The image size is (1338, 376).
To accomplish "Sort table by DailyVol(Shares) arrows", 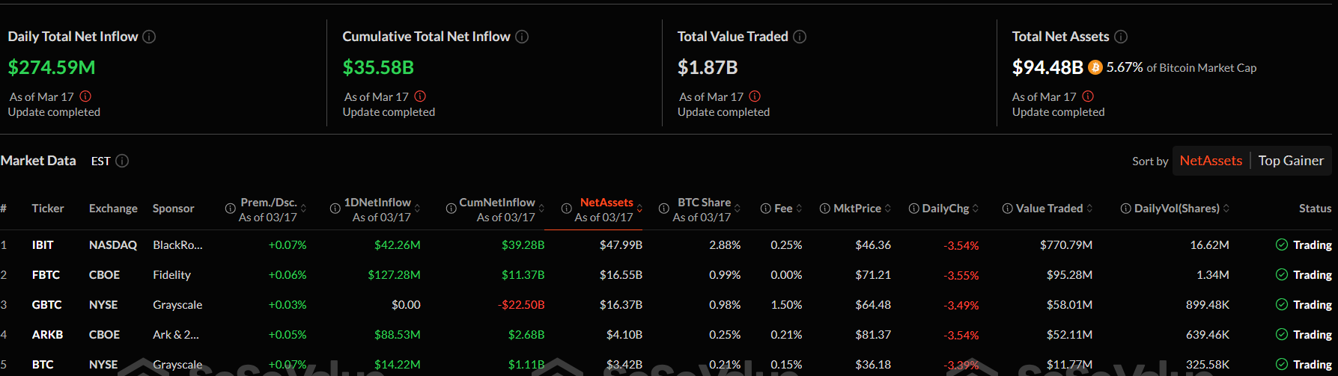I will pos(1226,209).
